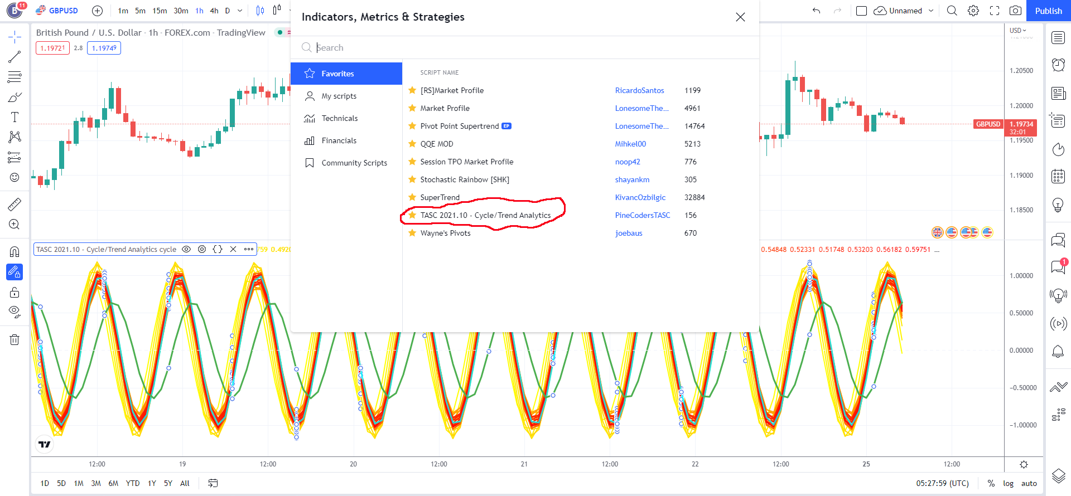Image resolution: width=1071 pixels, height=496 pixels.
Task: Click the zoom in tool
Action: pos(15,225)
